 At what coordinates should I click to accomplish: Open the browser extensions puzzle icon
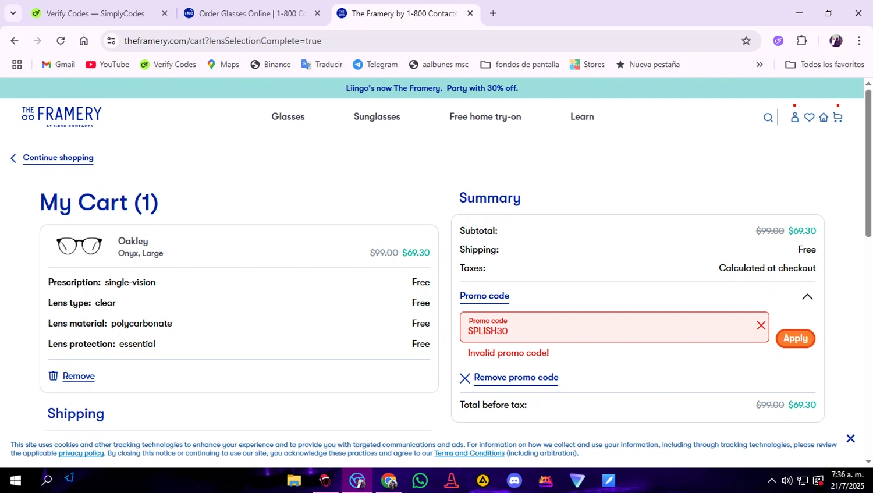coord(801,41)
